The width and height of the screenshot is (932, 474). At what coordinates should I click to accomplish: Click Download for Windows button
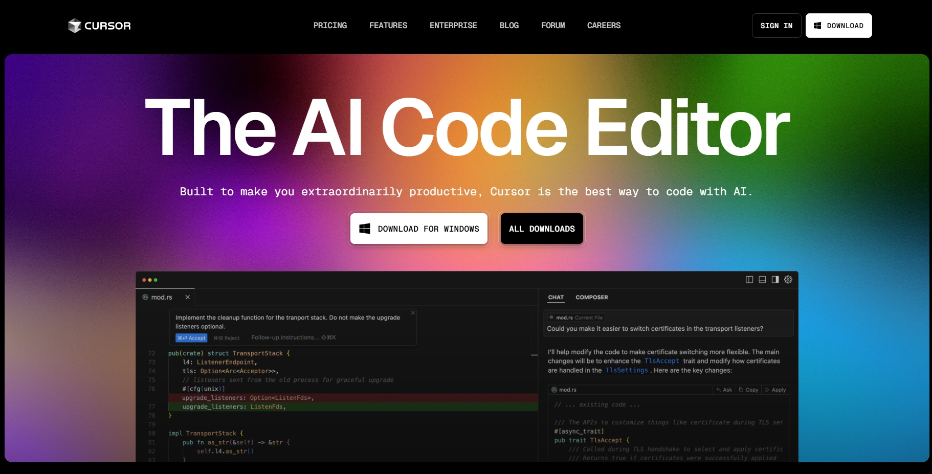[419, 229]
